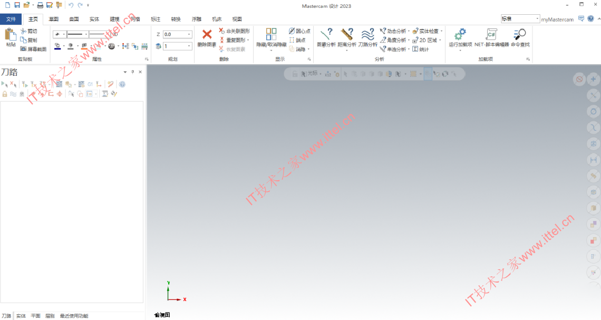Switch to the 实体 ribbon tab

coord(94,19)
